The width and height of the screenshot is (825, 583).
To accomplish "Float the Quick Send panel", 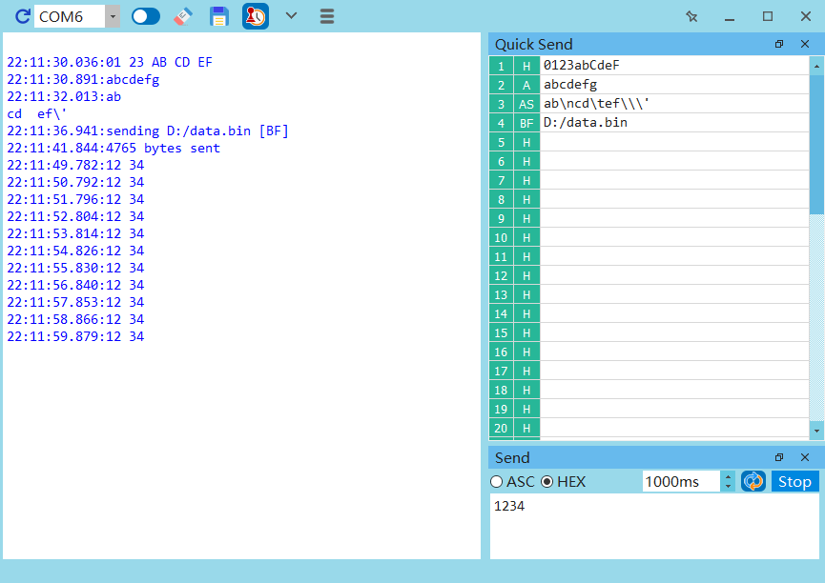I will click(779, 44).
